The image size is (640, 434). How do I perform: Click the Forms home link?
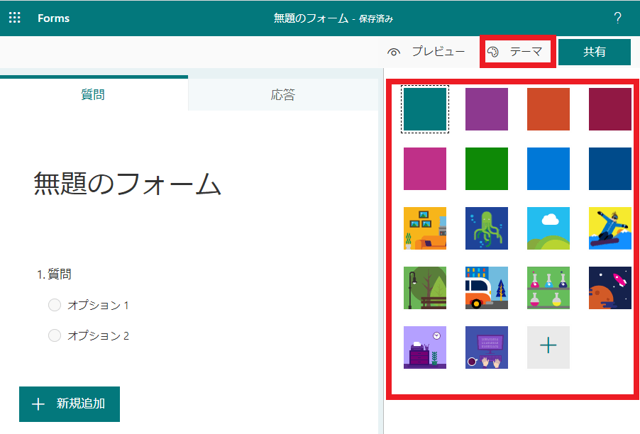[x=53, y=18]
